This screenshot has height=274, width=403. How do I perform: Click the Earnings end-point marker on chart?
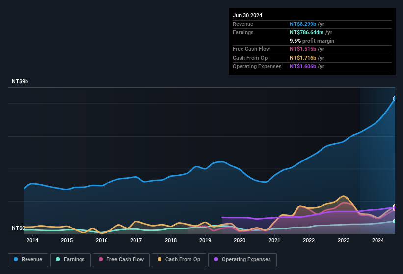tap(395, 221)
